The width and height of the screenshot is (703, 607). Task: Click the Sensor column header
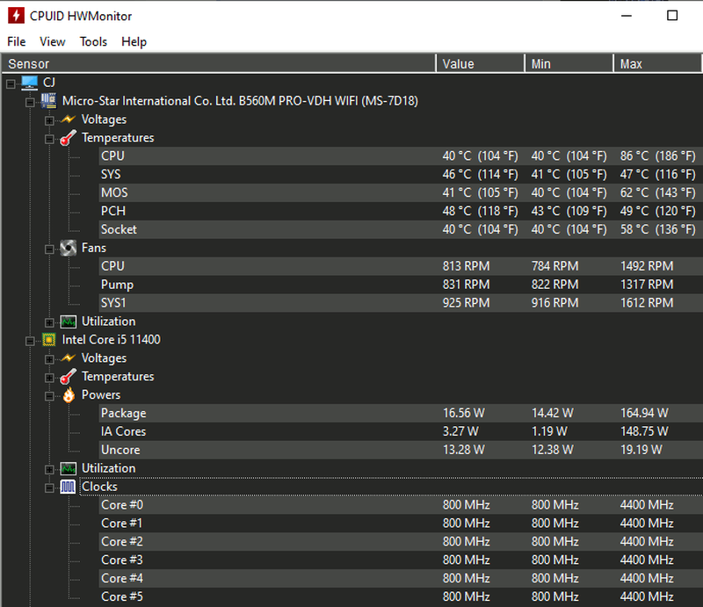tap(218, 63)
